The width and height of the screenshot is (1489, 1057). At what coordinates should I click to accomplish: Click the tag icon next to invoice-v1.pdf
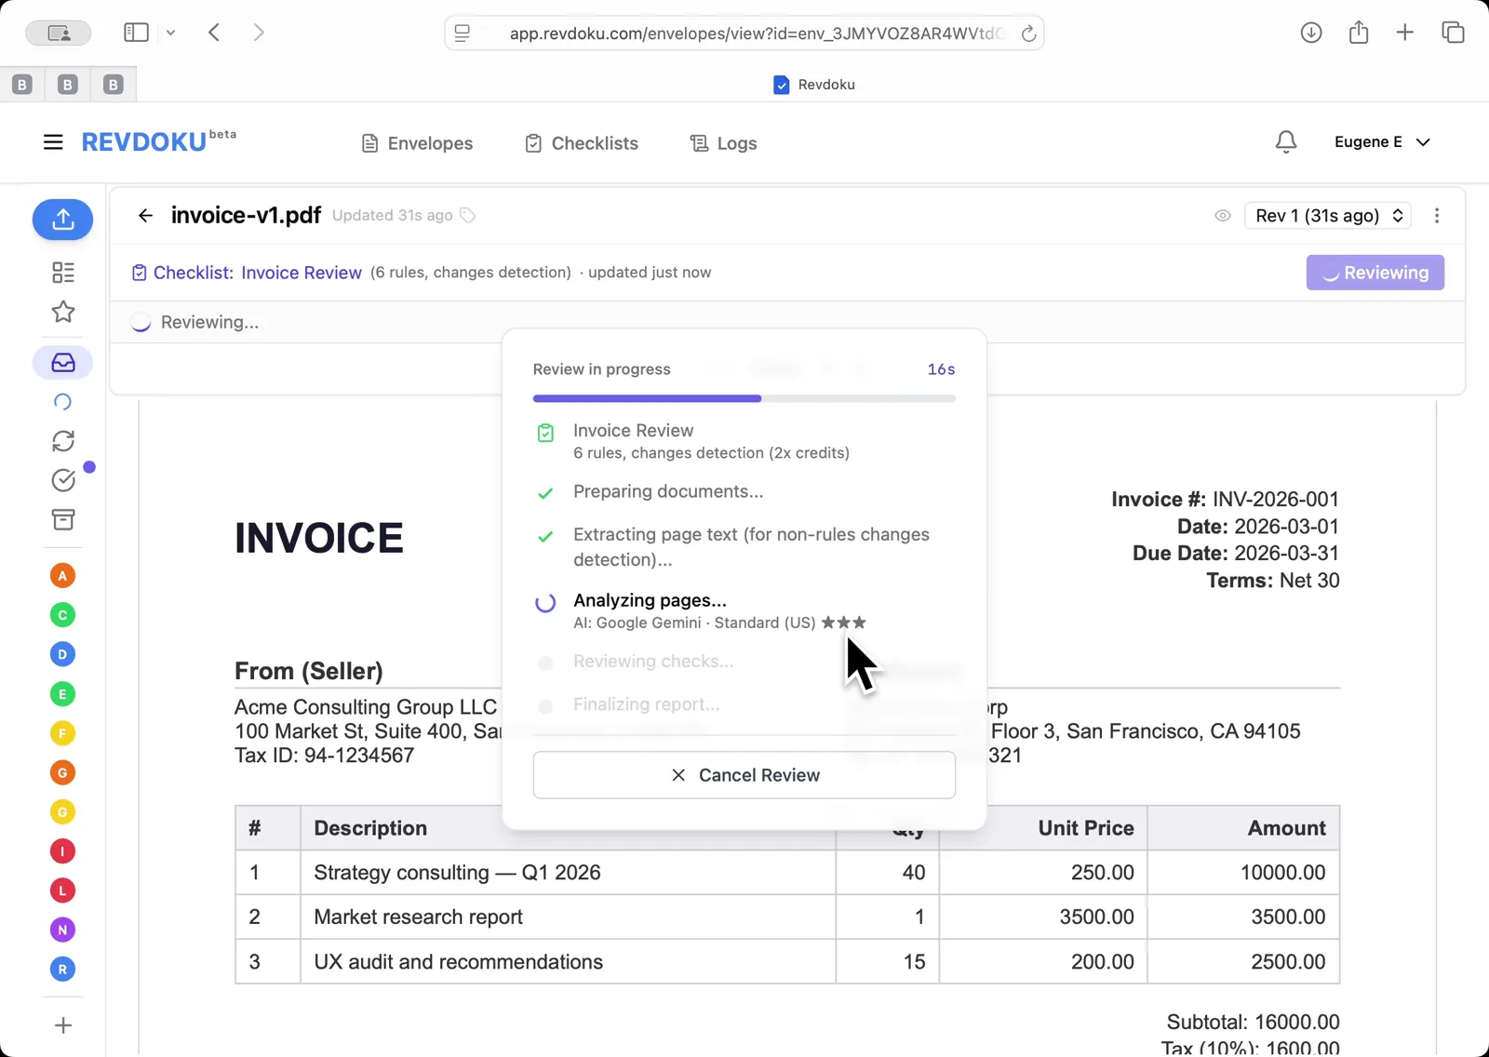point(467,215)
